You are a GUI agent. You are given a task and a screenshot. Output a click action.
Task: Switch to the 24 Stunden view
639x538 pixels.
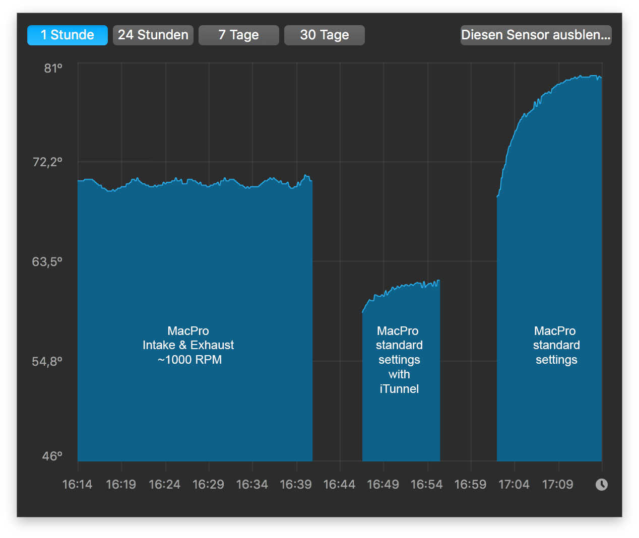click(x=153, y=35)
